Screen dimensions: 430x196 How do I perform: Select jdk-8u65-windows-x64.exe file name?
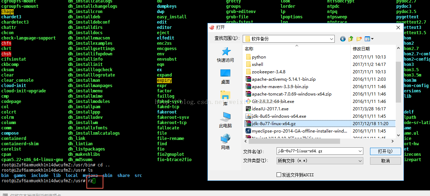click(279, 116)
